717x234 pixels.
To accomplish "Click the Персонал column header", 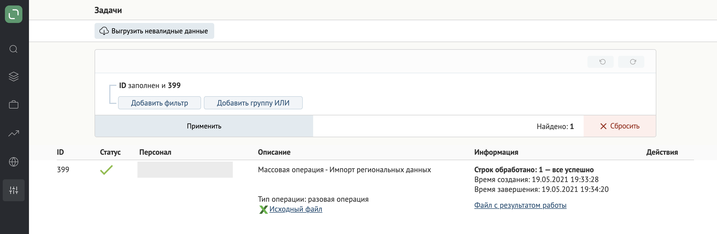I will coord(155,152).
